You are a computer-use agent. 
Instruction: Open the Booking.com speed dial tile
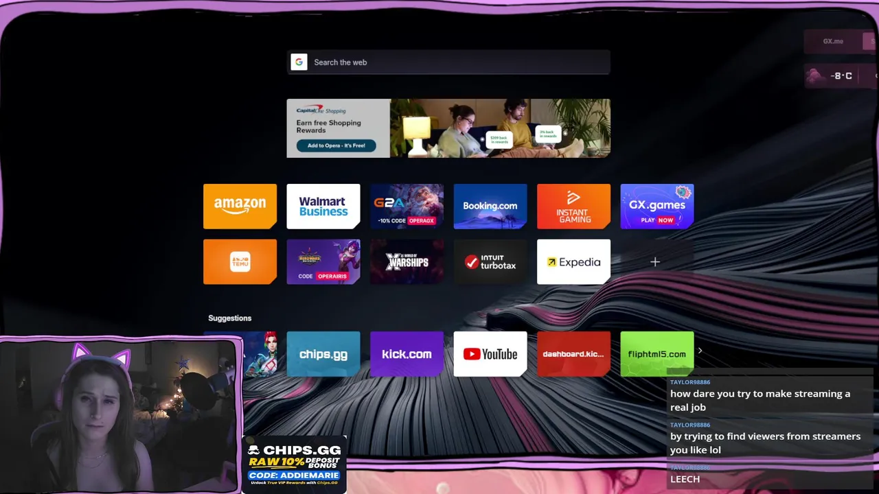tap(490, 206)
